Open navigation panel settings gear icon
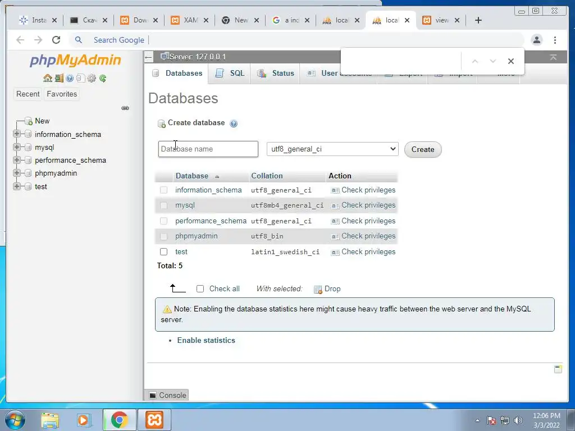The image size is (575, 431). click(92, 78)
